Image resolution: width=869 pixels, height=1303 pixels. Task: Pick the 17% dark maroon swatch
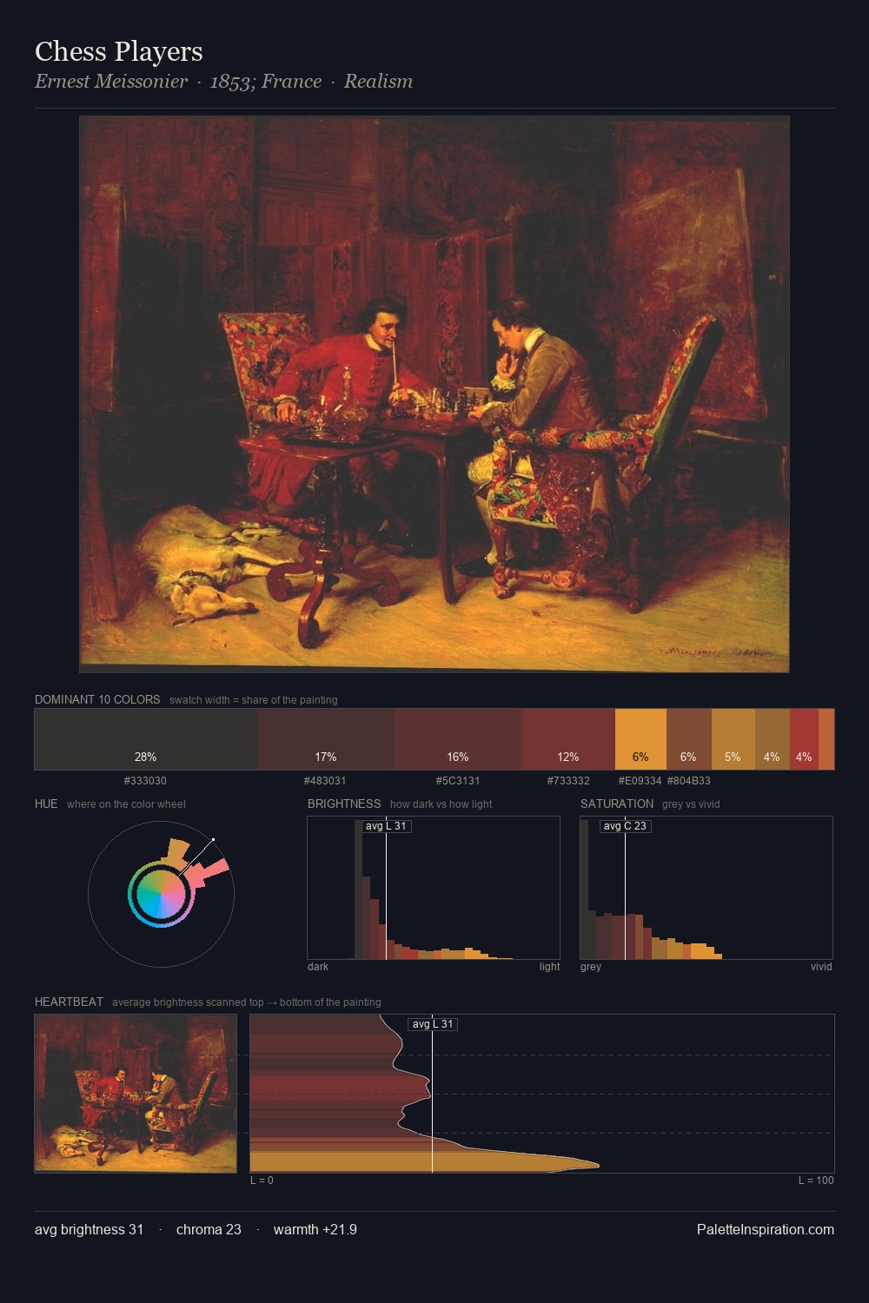click(326, 739)
